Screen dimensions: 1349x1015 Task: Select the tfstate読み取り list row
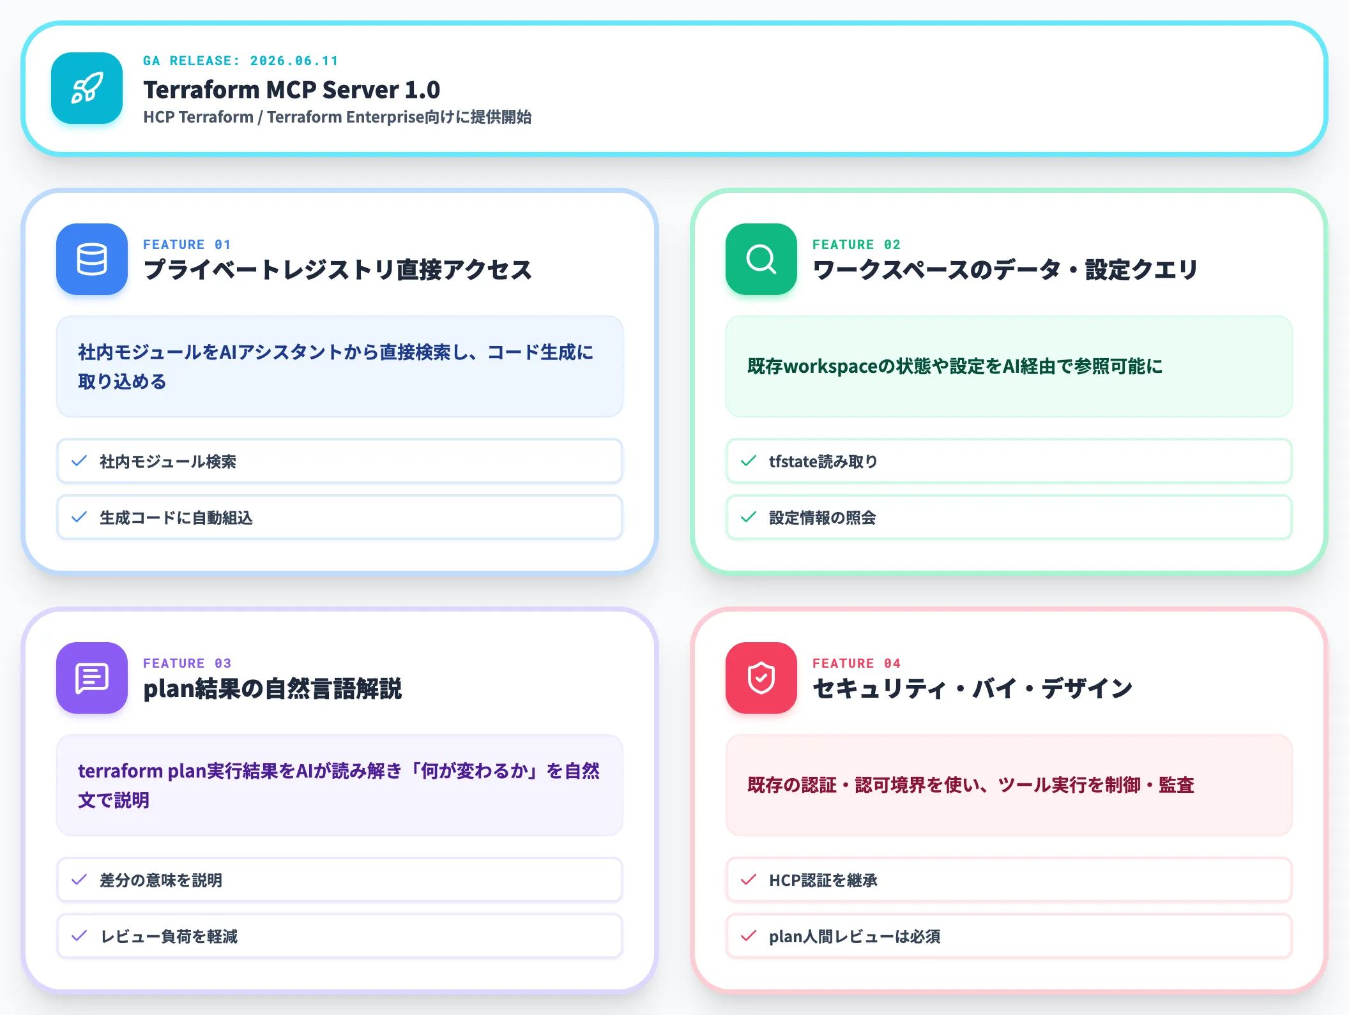coord(1009,461)
